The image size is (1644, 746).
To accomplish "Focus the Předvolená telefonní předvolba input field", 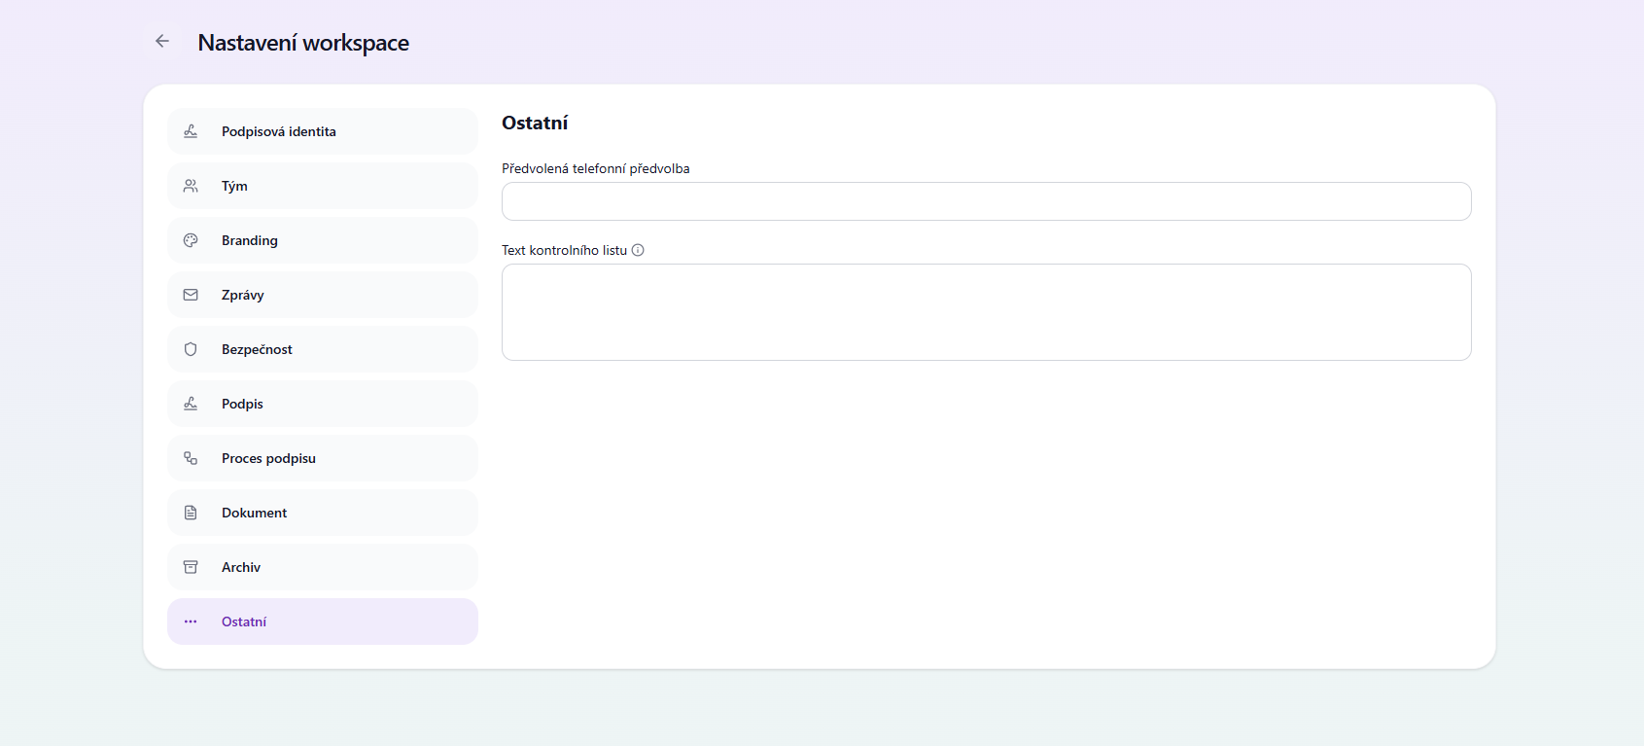I will pyautogui.click(x=987, y=201).
